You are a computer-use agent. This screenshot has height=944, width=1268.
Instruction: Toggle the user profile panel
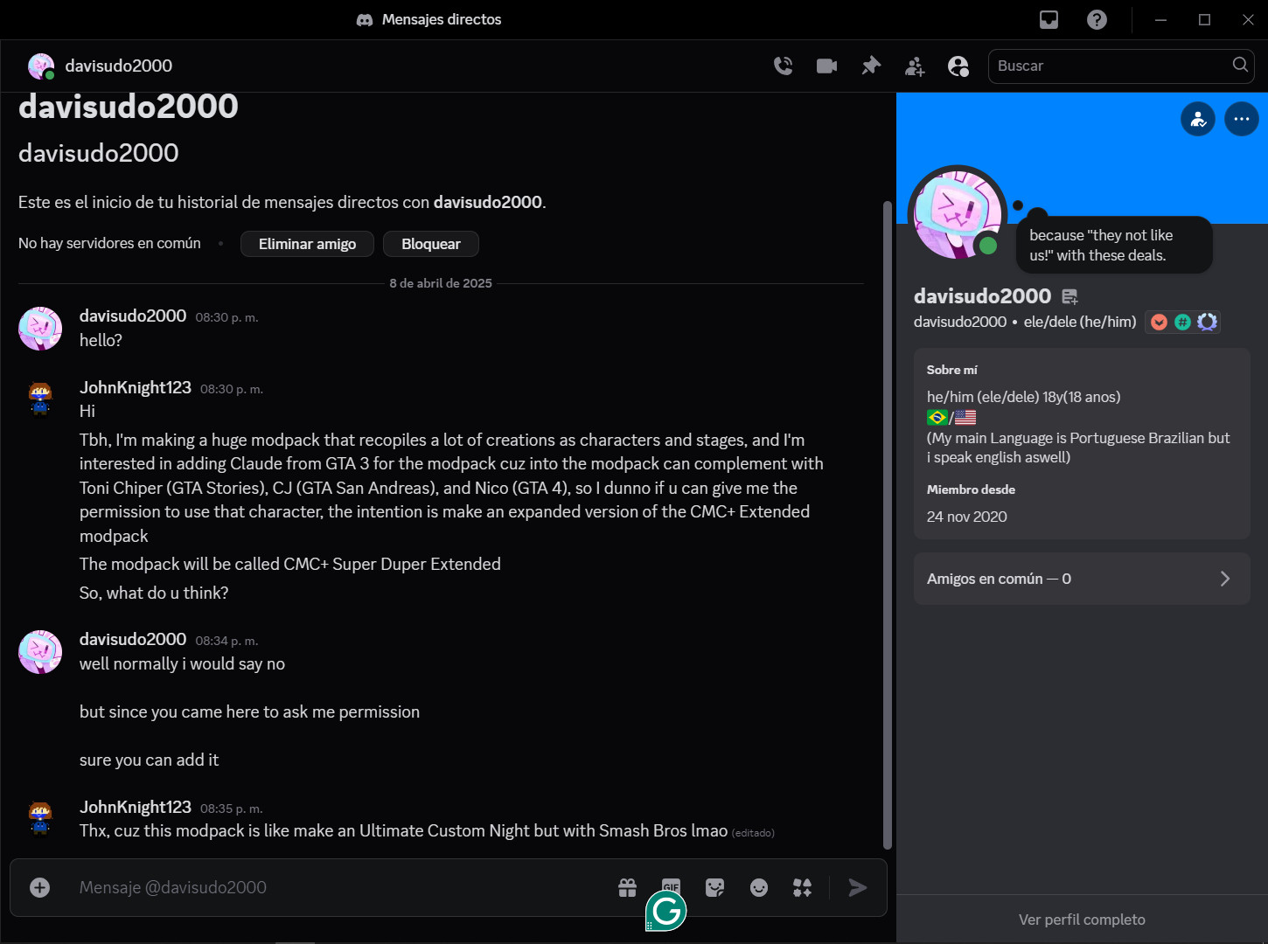tap(958, 66)
